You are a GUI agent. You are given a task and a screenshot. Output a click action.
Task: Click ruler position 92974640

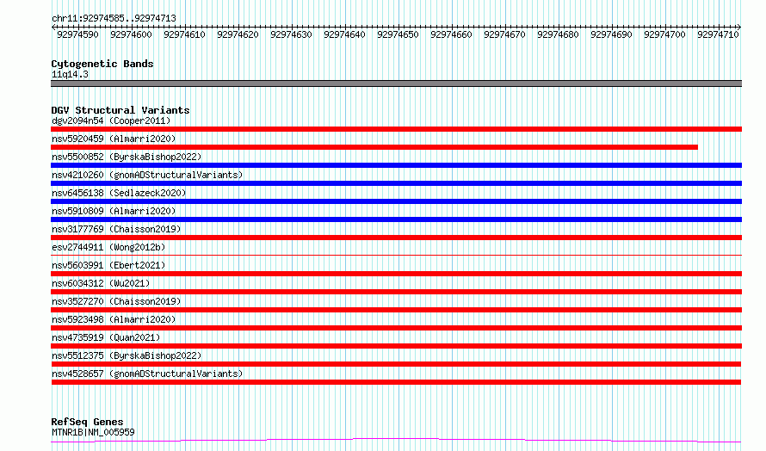344,34
